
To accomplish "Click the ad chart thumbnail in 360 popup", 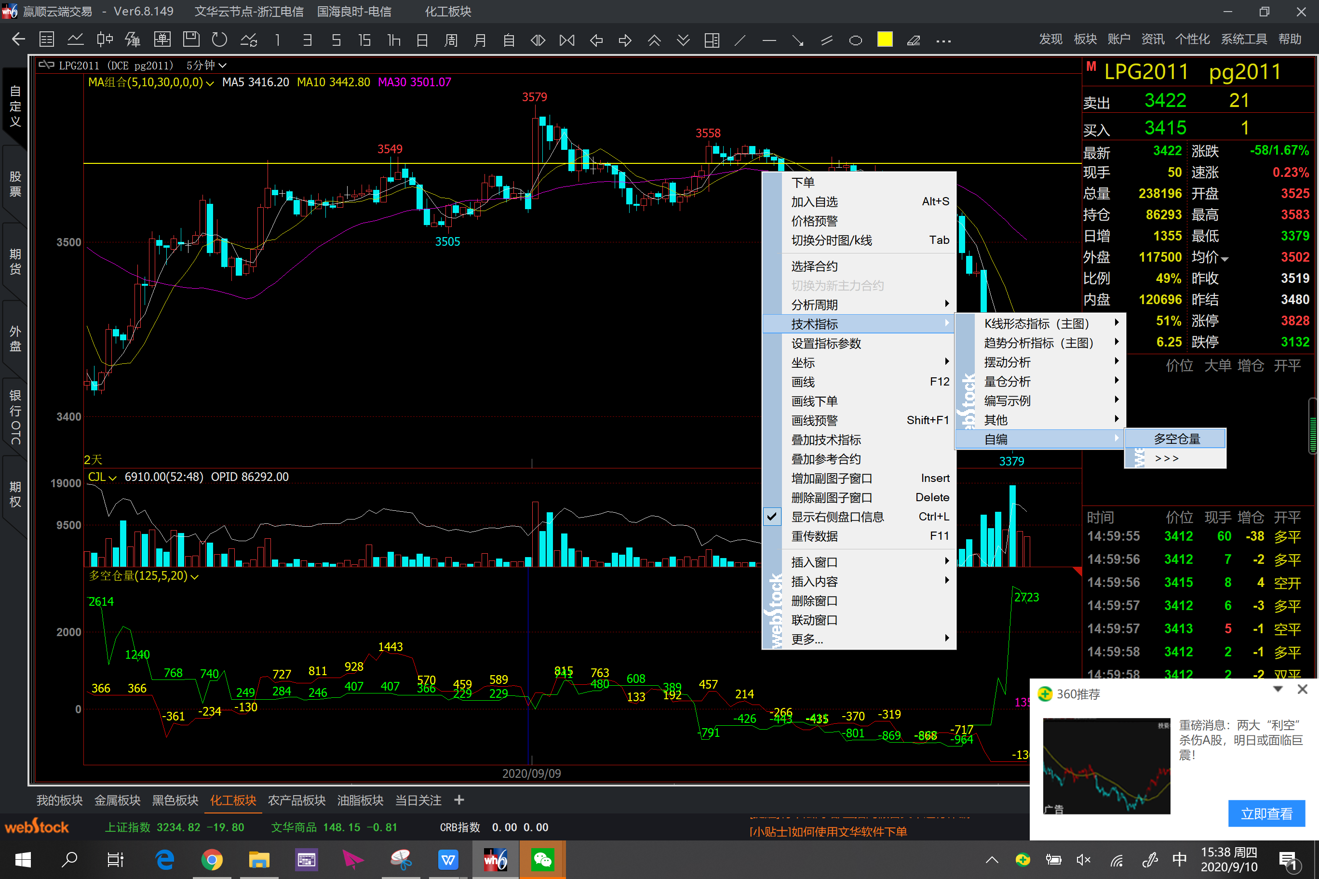I will 1106,766.
